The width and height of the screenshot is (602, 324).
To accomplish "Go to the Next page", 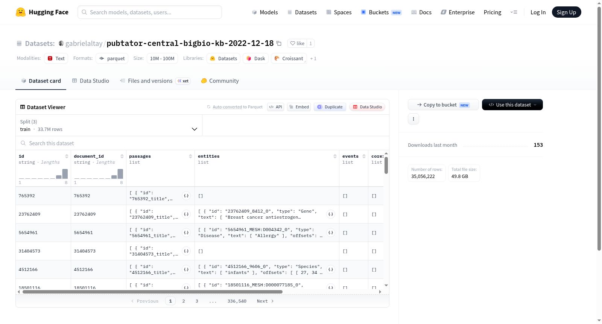I will (265, 301).
